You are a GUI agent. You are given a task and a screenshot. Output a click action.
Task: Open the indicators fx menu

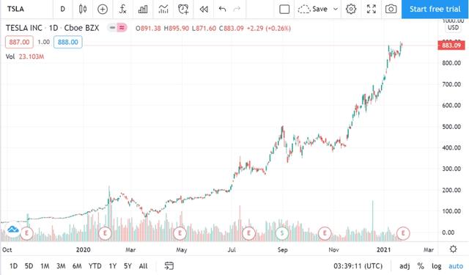122,9
